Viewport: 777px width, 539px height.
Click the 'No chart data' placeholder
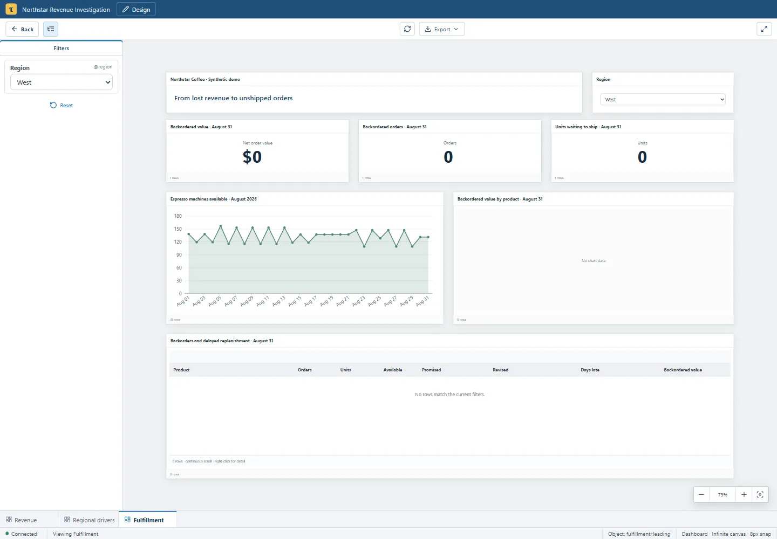click(x=594, y=260)
